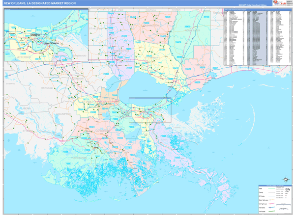Click the 'PEARL RIVER' county label
The height and width of the screenshot is (215, 295).
click(x=192, y=30)
